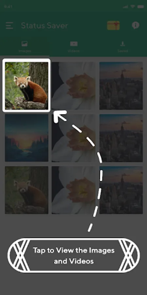147x295 pixels.
Task: Open the info speech-bubble icon
Action: pyautogui.click(x=135, y=25)
